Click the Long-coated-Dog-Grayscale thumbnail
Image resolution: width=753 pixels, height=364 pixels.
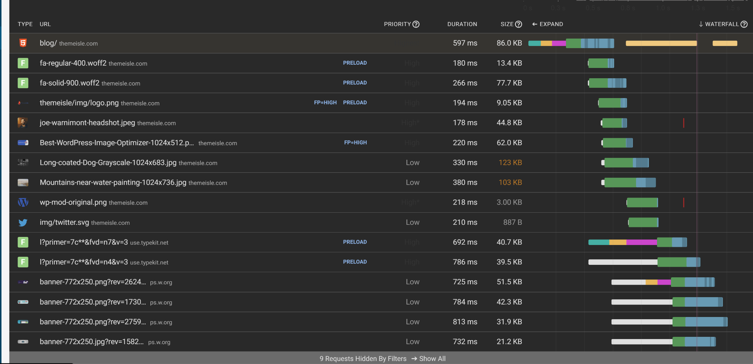pyautogui.click(x=23, y=162)
